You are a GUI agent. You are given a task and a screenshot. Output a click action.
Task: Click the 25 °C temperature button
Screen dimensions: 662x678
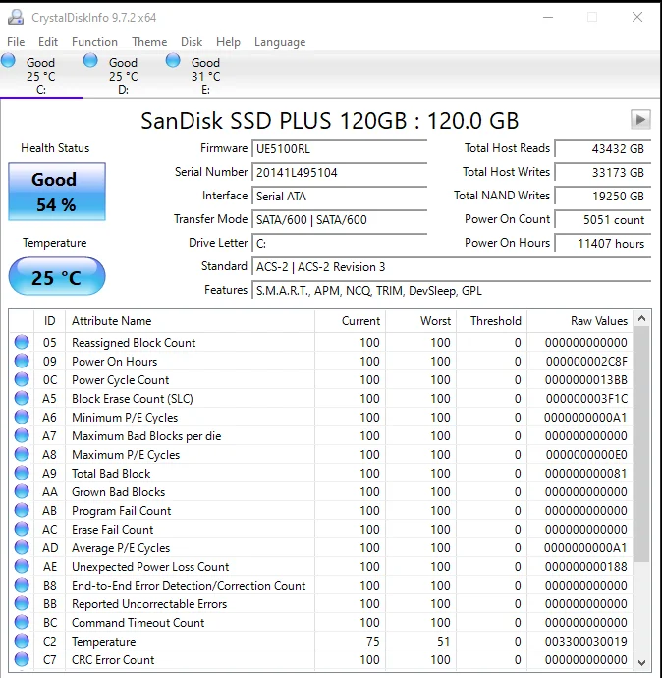tap(56, 277)
